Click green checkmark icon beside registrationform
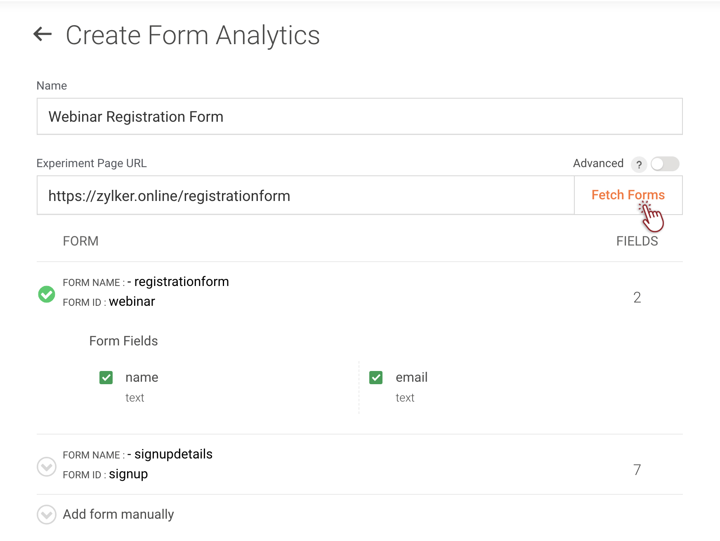 coord(47,294)
